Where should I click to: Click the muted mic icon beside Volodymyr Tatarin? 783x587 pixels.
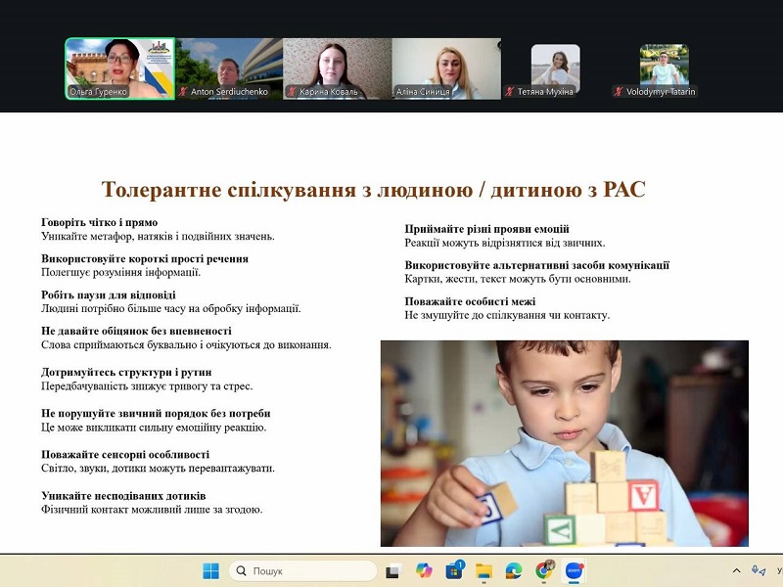tap(619, 92)
